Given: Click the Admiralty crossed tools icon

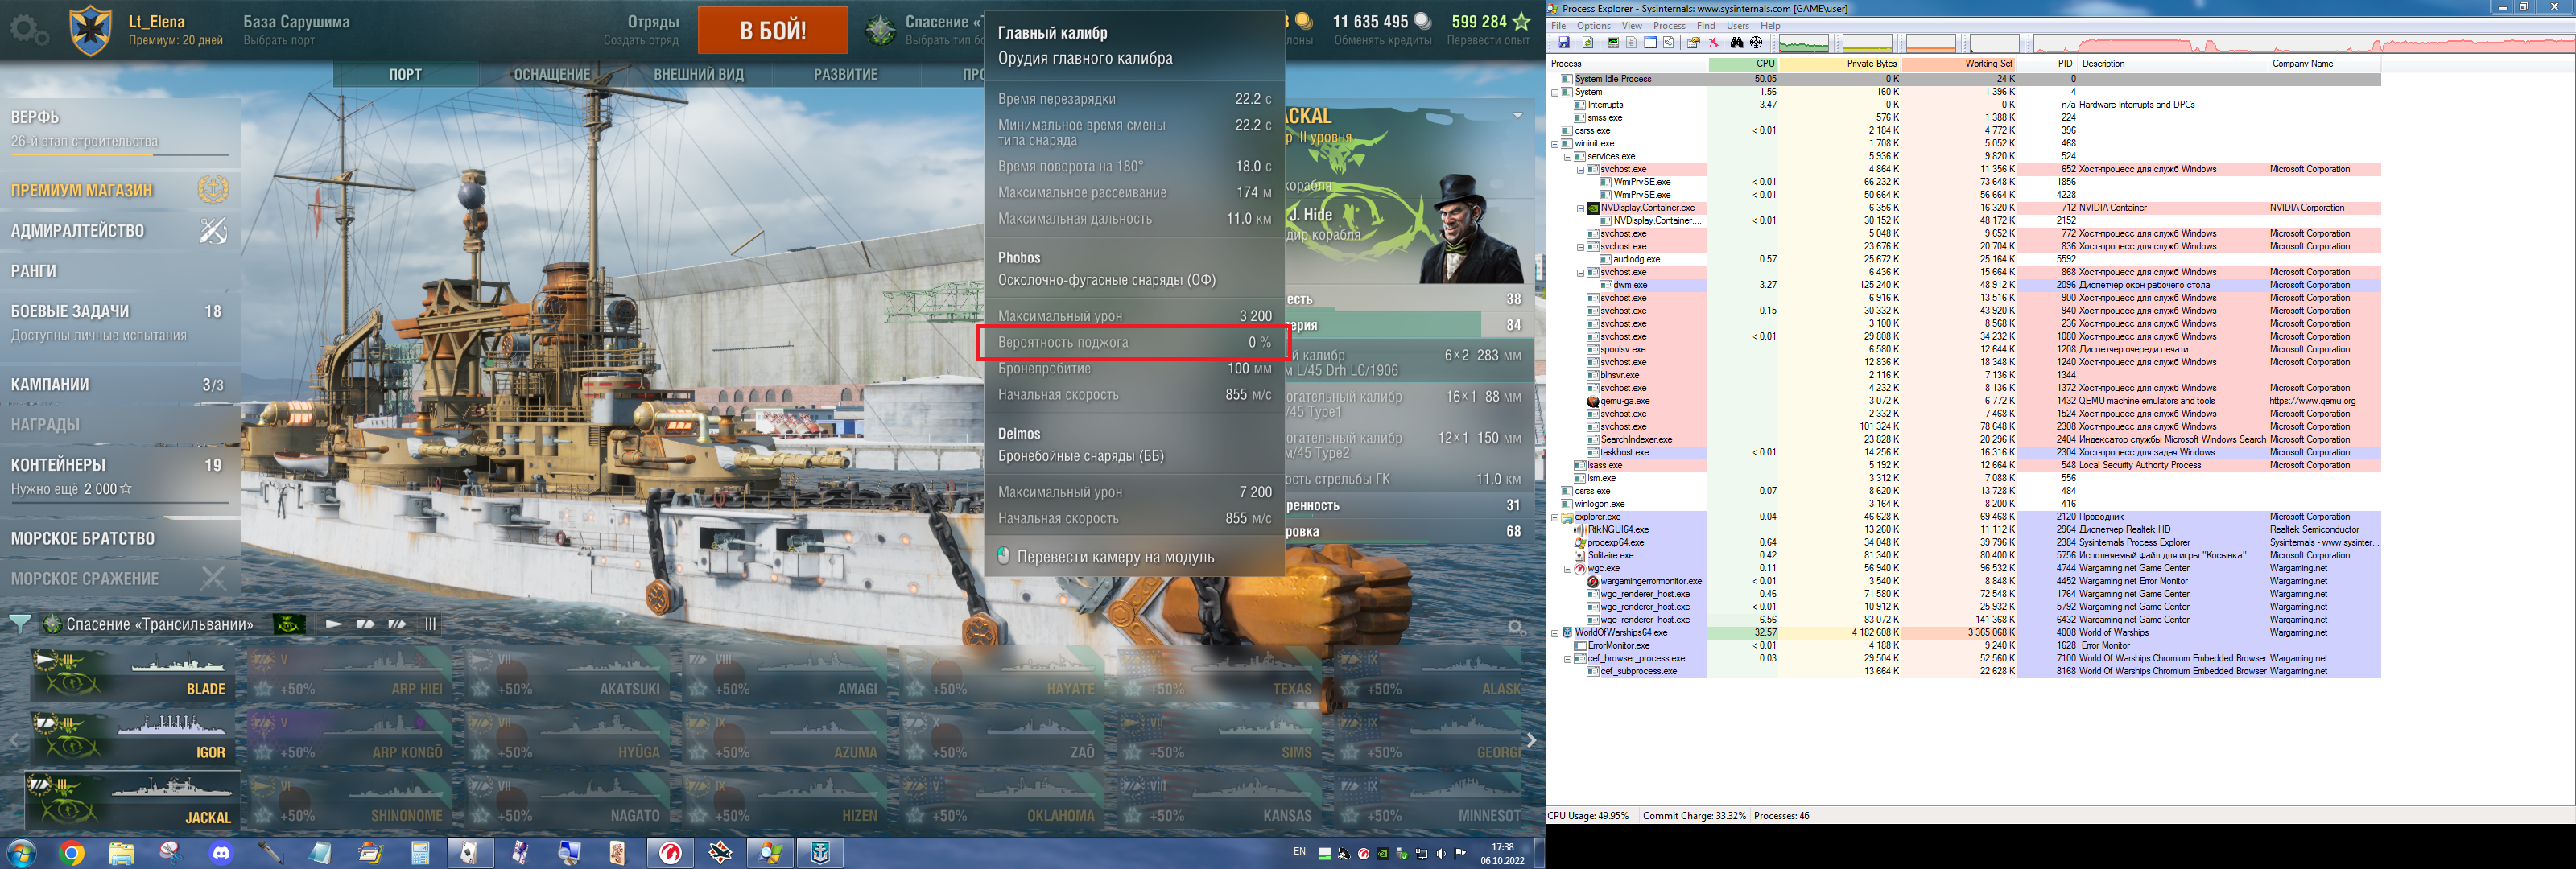Looking at the screenshot, I should coord(213,231).
